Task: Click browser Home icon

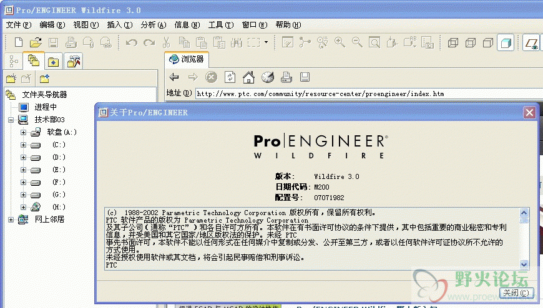Action: coord(248,77)
